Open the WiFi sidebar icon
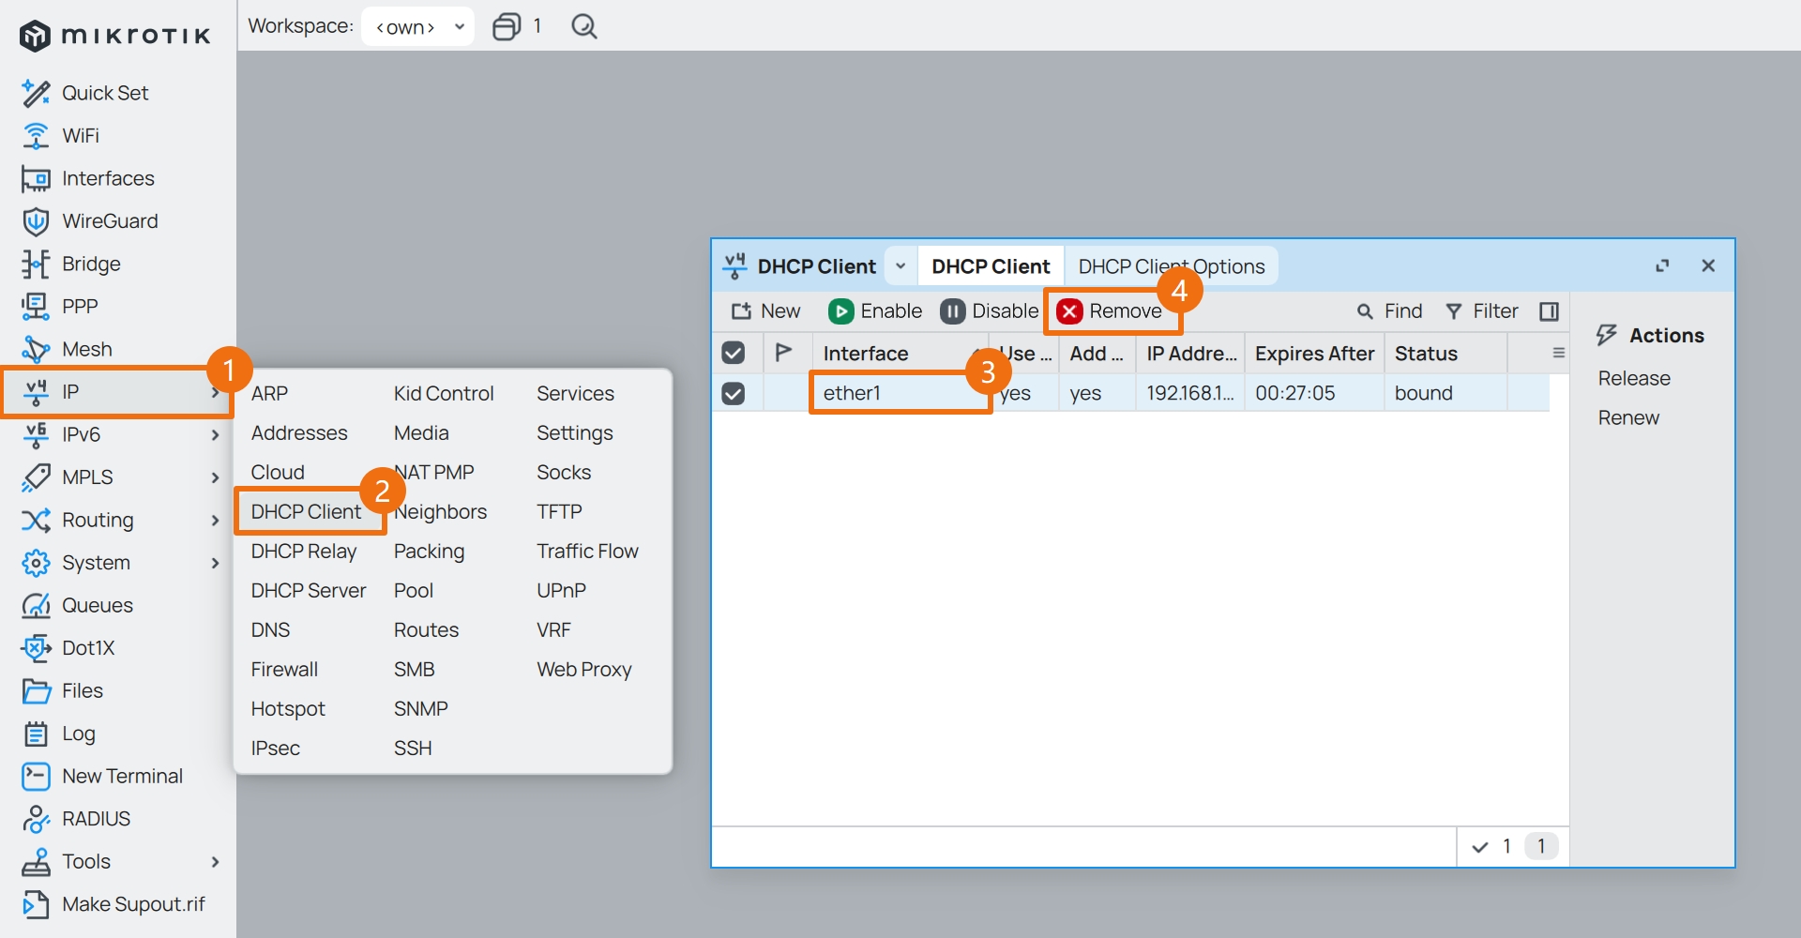 pos(36,136)
